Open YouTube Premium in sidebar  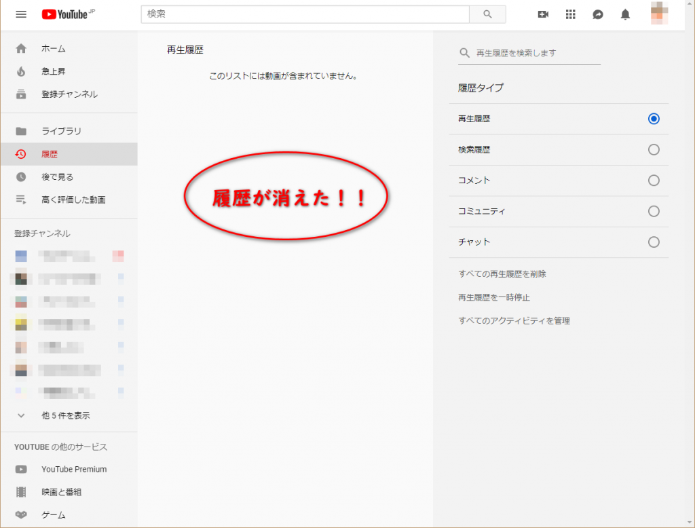[73, 469]
